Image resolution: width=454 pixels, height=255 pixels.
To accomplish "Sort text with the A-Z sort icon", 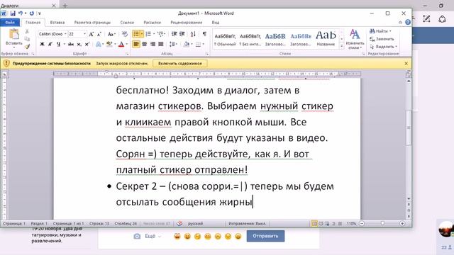I will 193,34.
